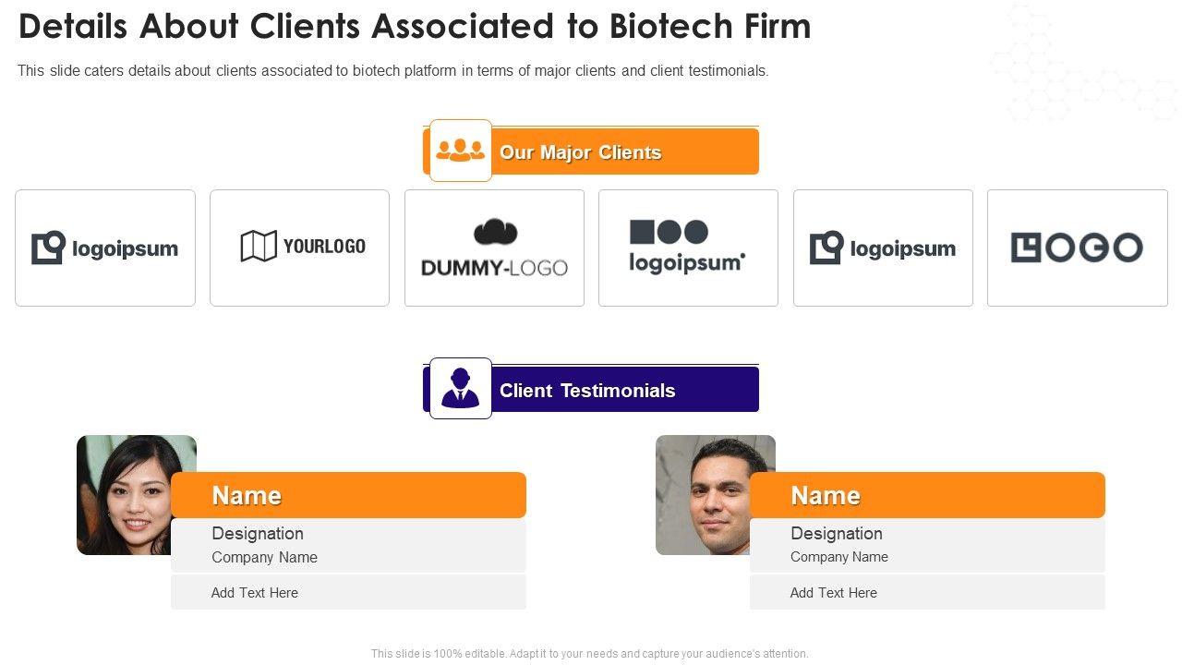Select the first logoipsum logo card

coord(105,248)
